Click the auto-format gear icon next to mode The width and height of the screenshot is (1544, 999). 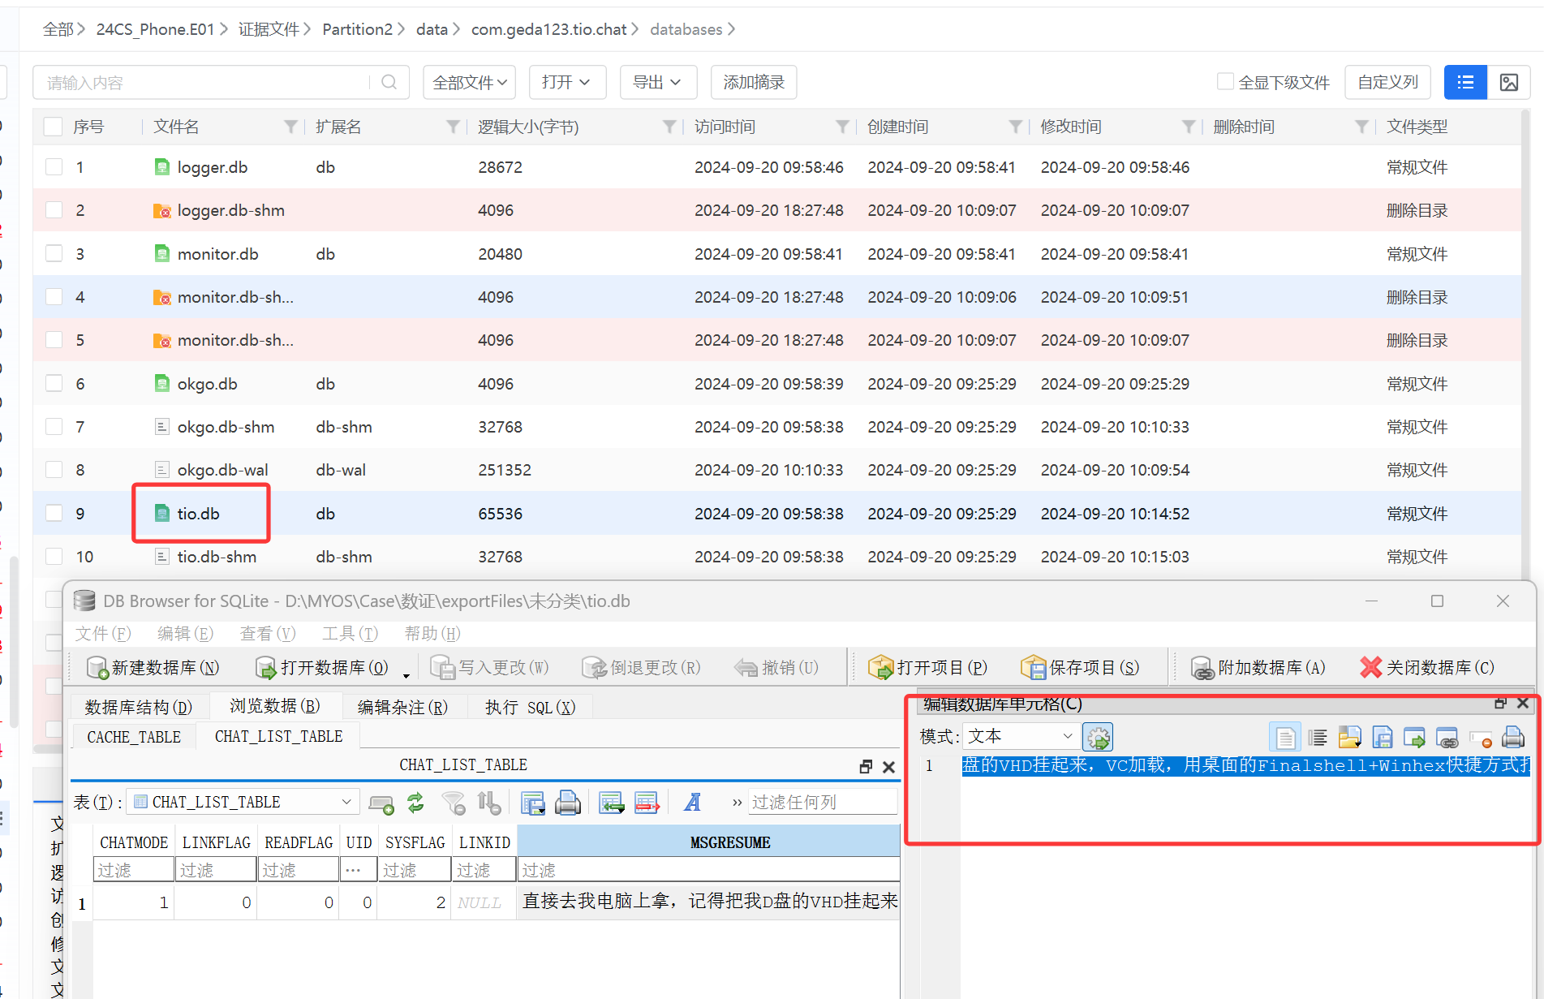click(x=1098, y=737)
